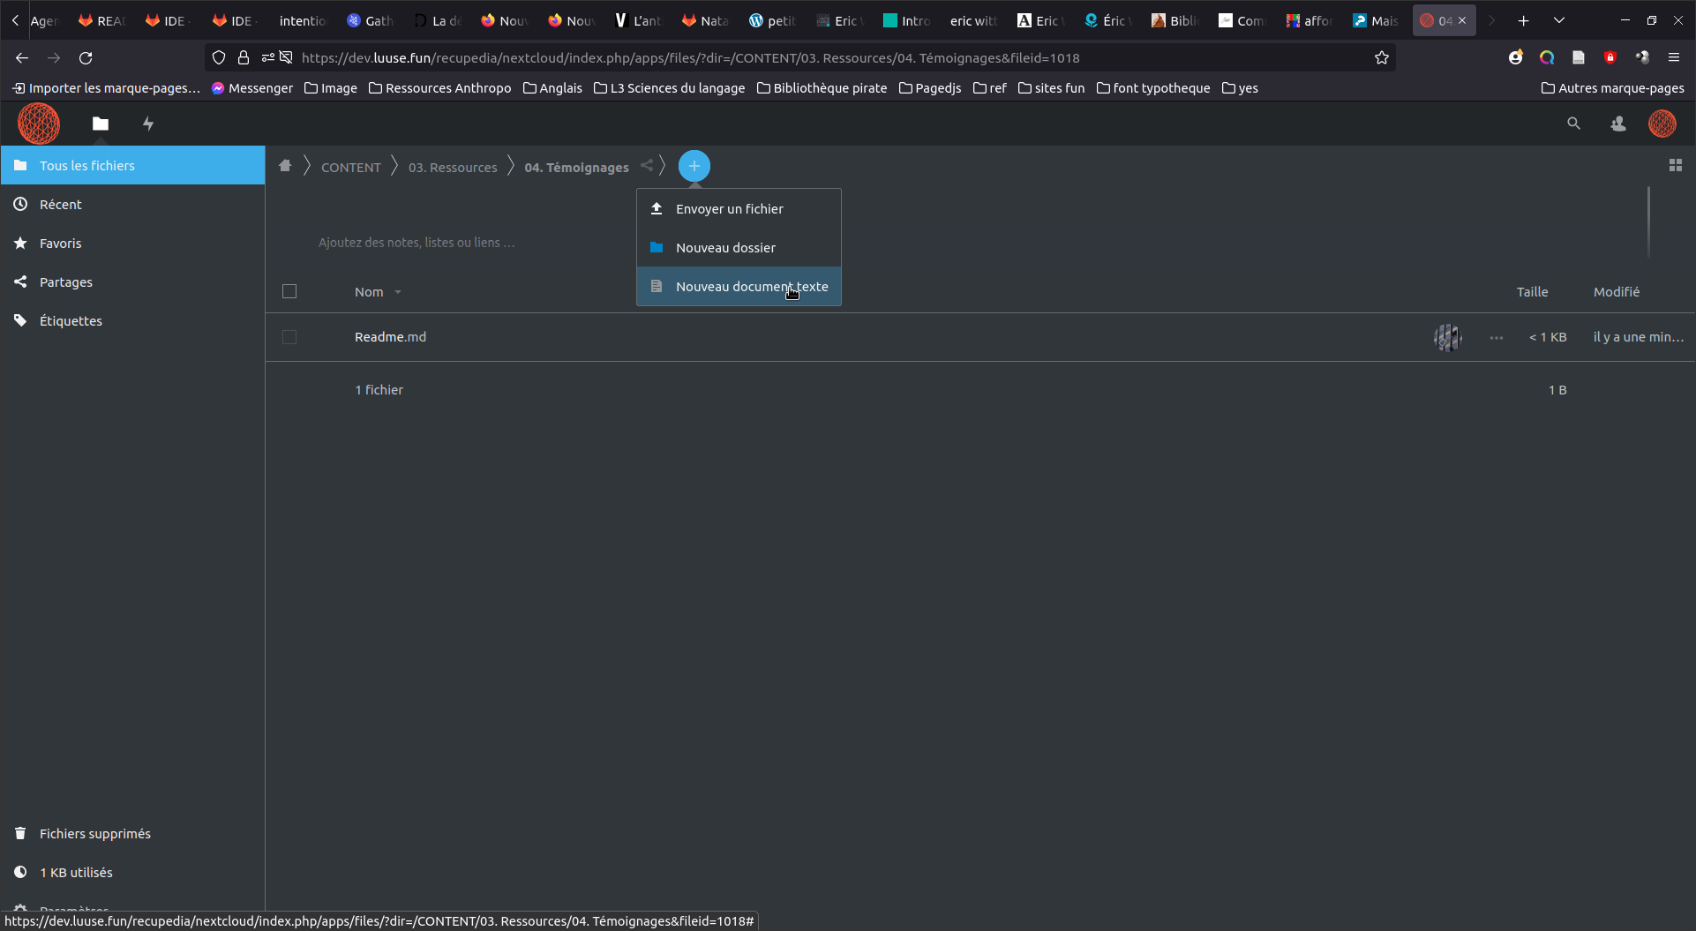1696x931 pixels.
Task: Open the Activity lightning bolt icon
Action: point(148,124)
